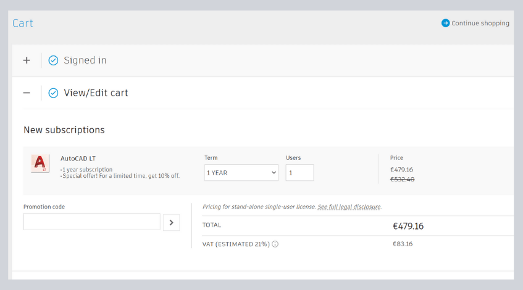Viewport: 523px width, 290px height.
Task: Click the AutoCAD LT product name
Action: point(78,159)
